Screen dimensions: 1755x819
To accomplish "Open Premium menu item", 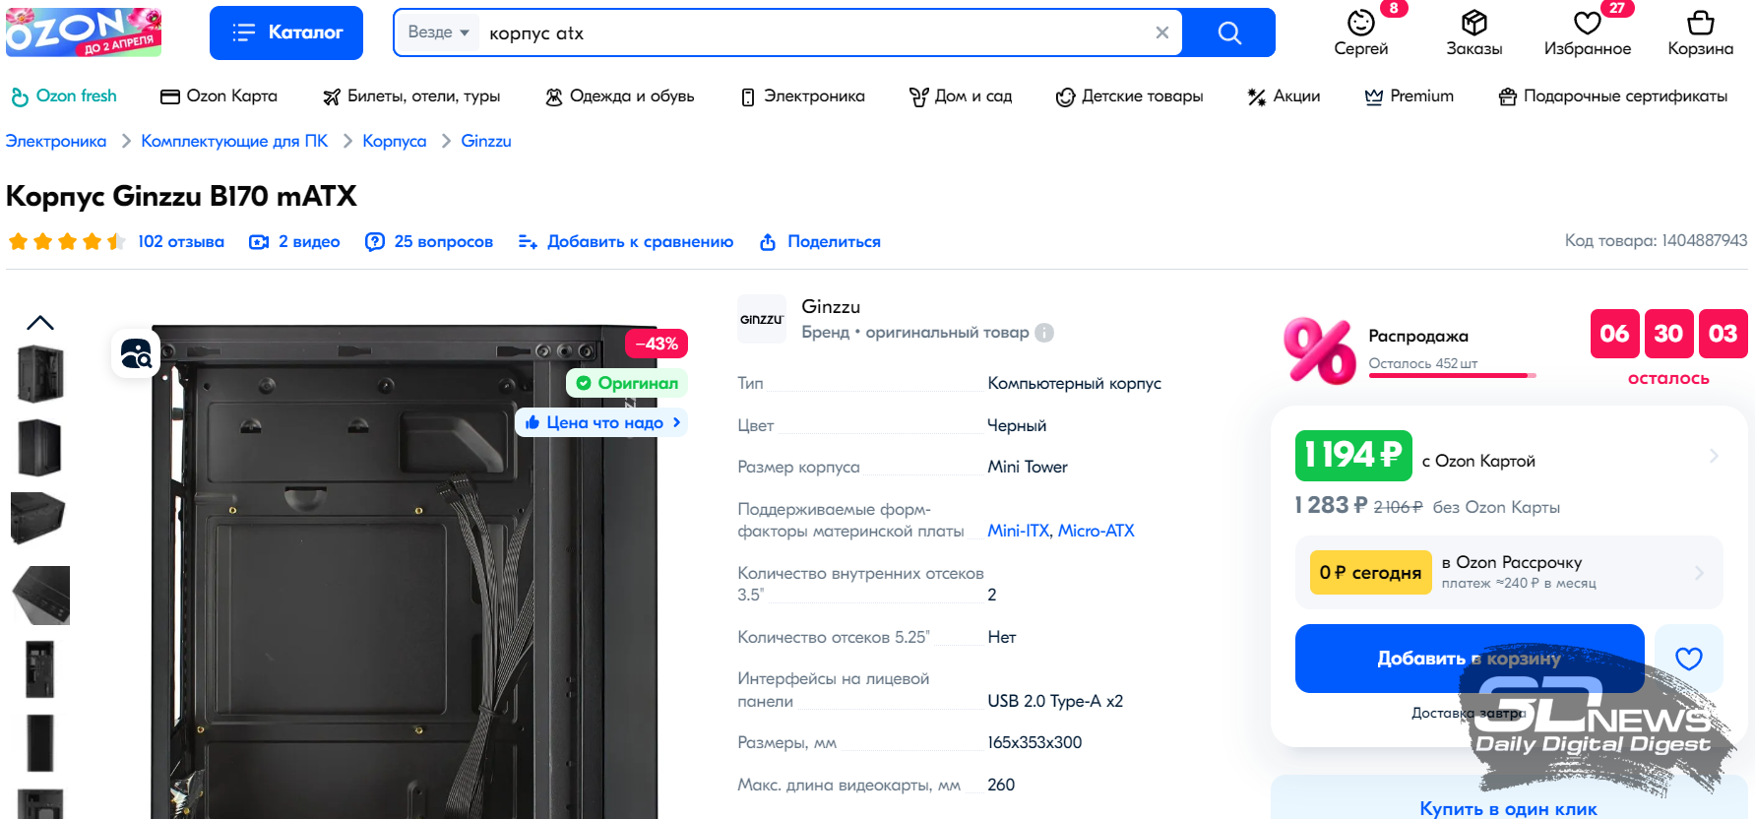I will [x=1409, y=96].
